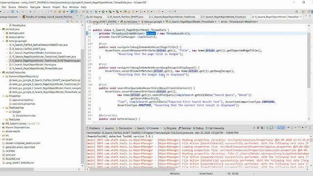Click the External Tools run icon
313x176 pixels.
click(117, 12)
